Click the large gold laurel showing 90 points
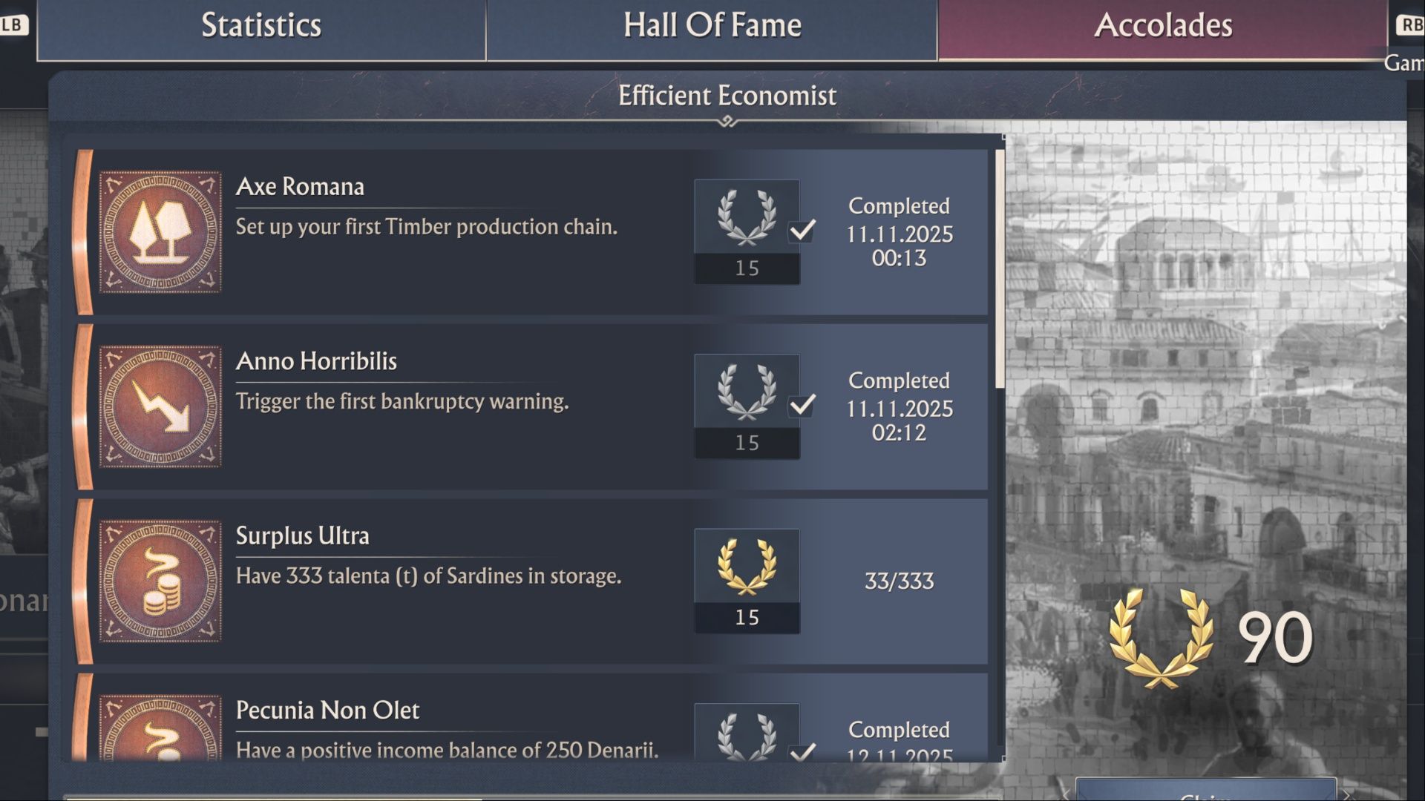The height and width of the screenshot is (801, 1425). [x=1162, y=638]
